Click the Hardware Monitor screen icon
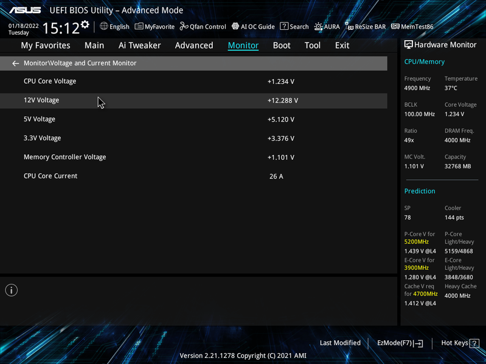 (409, 44)
